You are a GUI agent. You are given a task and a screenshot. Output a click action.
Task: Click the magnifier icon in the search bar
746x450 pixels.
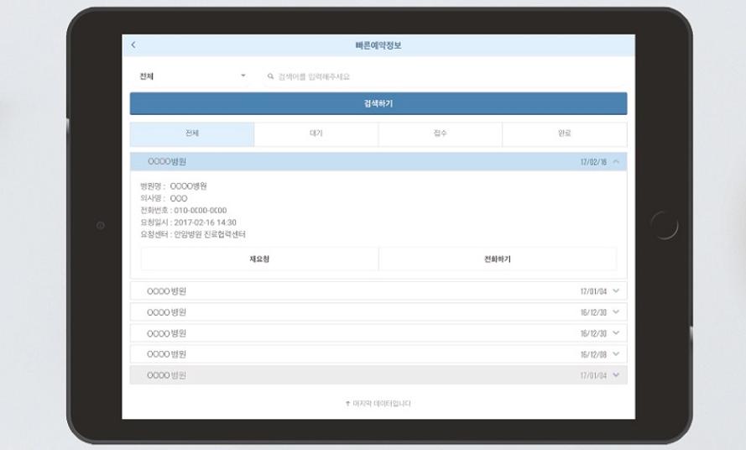[x=270, y=76]
